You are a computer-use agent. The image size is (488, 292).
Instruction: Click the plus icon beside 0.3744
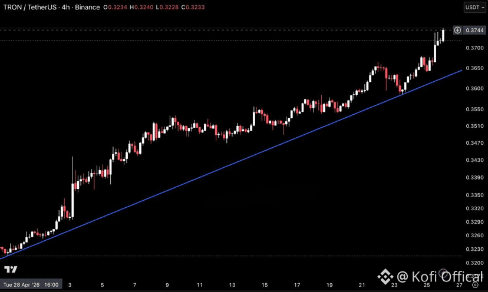pos(457,30)
